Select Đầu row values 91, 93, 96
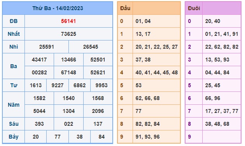Viewport: 245px width, 146px height. [147, 137]
